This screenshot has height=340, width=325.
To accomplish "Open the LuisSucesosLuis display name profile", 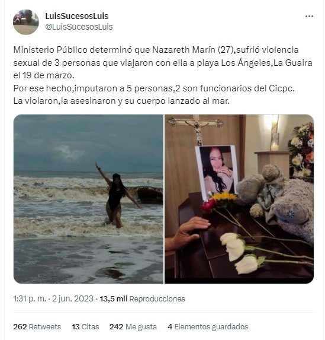I will (77, 16).
